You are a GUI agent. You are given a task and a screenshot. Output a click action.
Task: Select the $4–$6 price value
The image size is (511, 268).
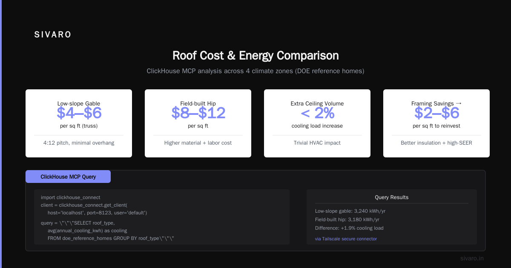coord(79,113)
